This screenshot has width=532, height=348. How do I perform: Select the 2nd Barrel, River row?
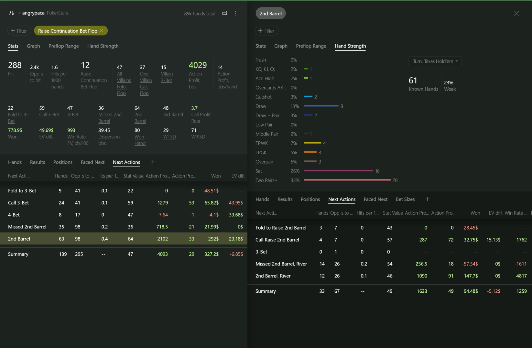[x=390, y=276]
